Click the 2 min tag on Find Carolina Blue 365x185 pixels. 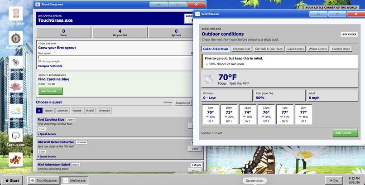click(x=42, y=129)
